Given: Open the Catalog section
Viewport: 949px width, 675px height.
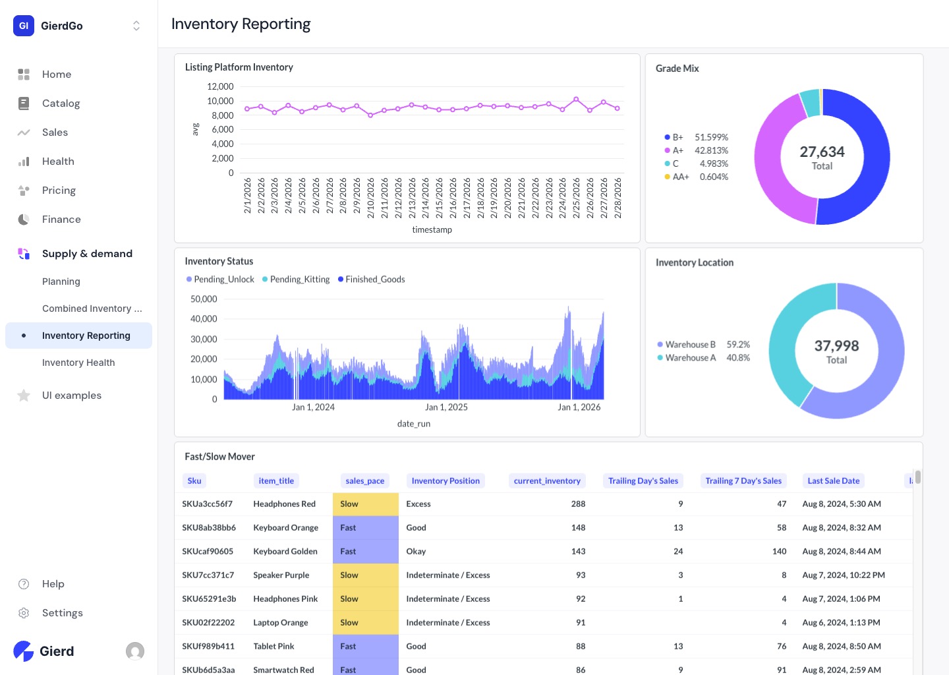Looking at the screenshot, I should pyautogui.click(x=61, y=103).
